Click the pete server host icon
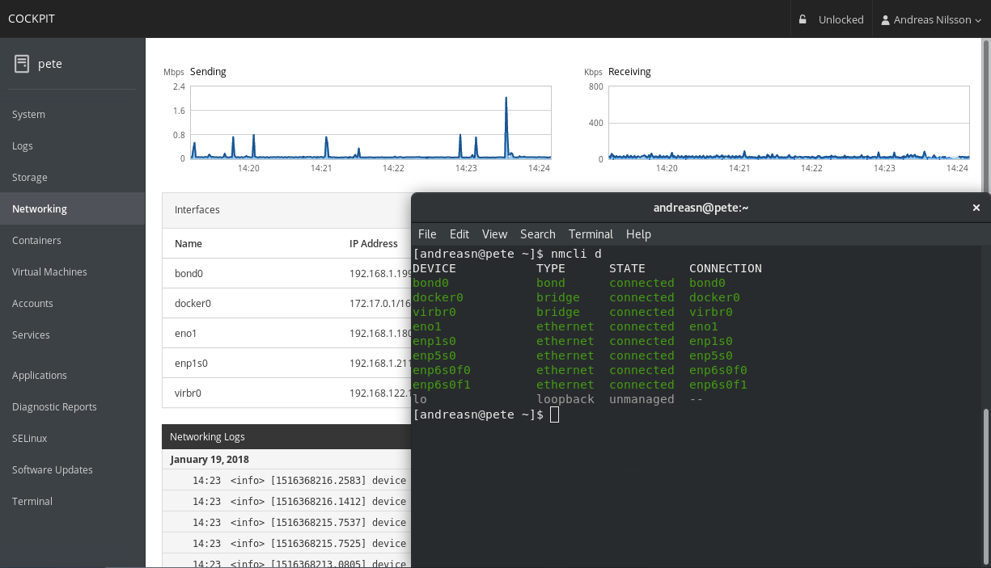 (22, 64)
